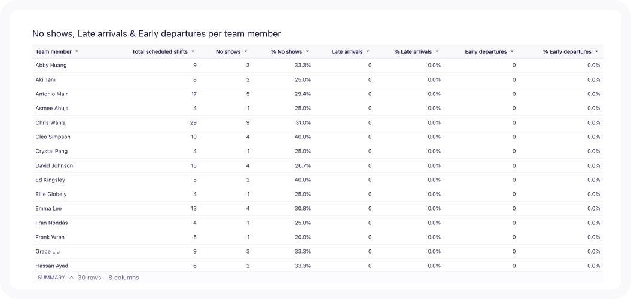Open the % No shows column dropdown arrow
631x299 pixels.
[307, 52]
